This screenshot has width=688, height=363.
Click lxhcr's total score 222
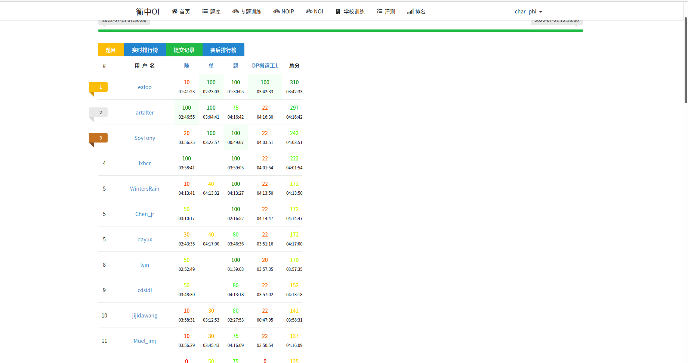pos(294,158)
